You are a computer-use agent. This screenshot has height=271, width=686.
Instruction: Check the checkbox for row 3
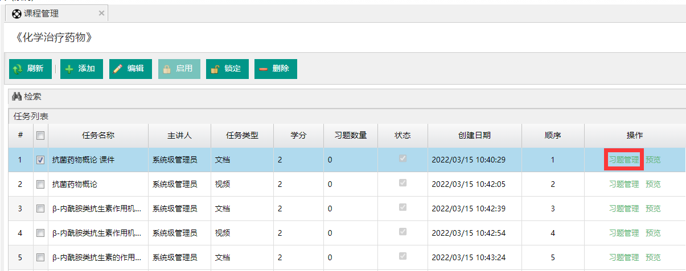click(x=40, y=209)
